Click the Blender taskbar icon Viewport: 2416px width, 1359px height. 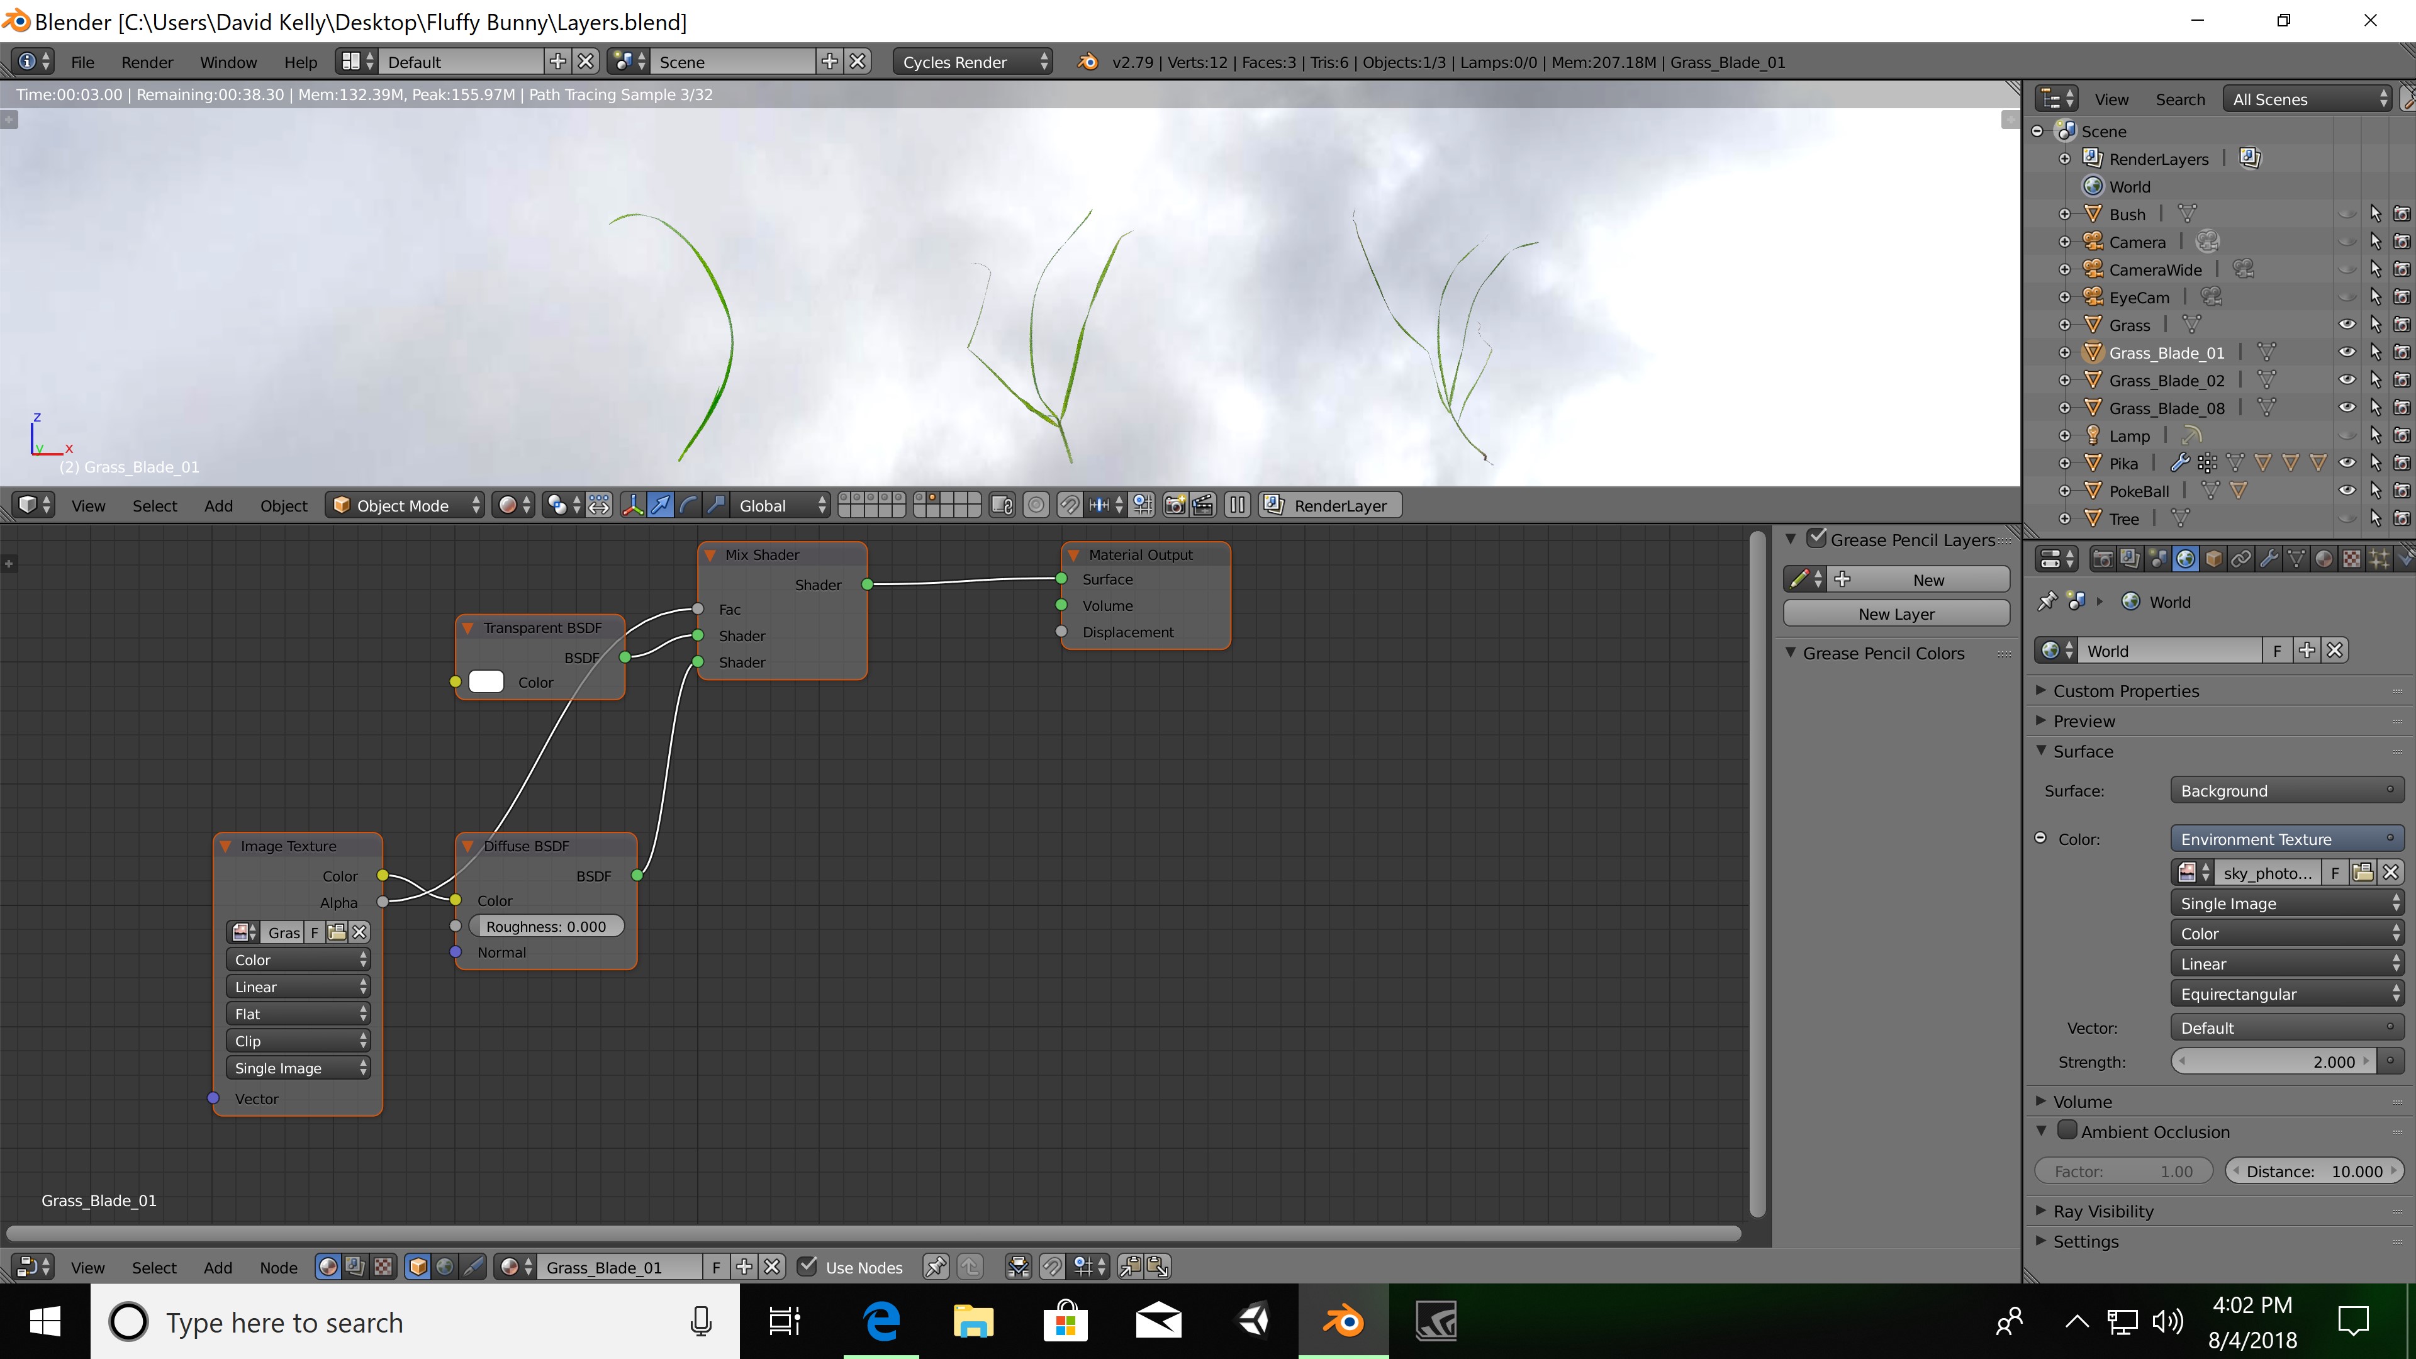(1344, 1323)
